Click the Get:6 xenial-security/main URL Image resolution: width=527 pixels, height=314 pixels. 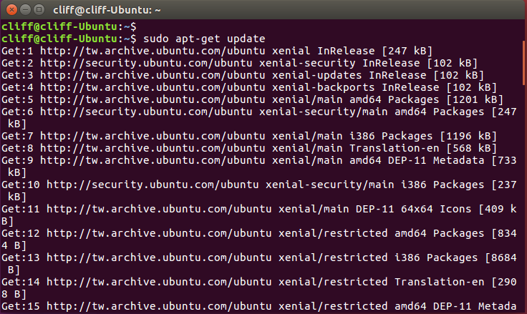pos(146,112)
